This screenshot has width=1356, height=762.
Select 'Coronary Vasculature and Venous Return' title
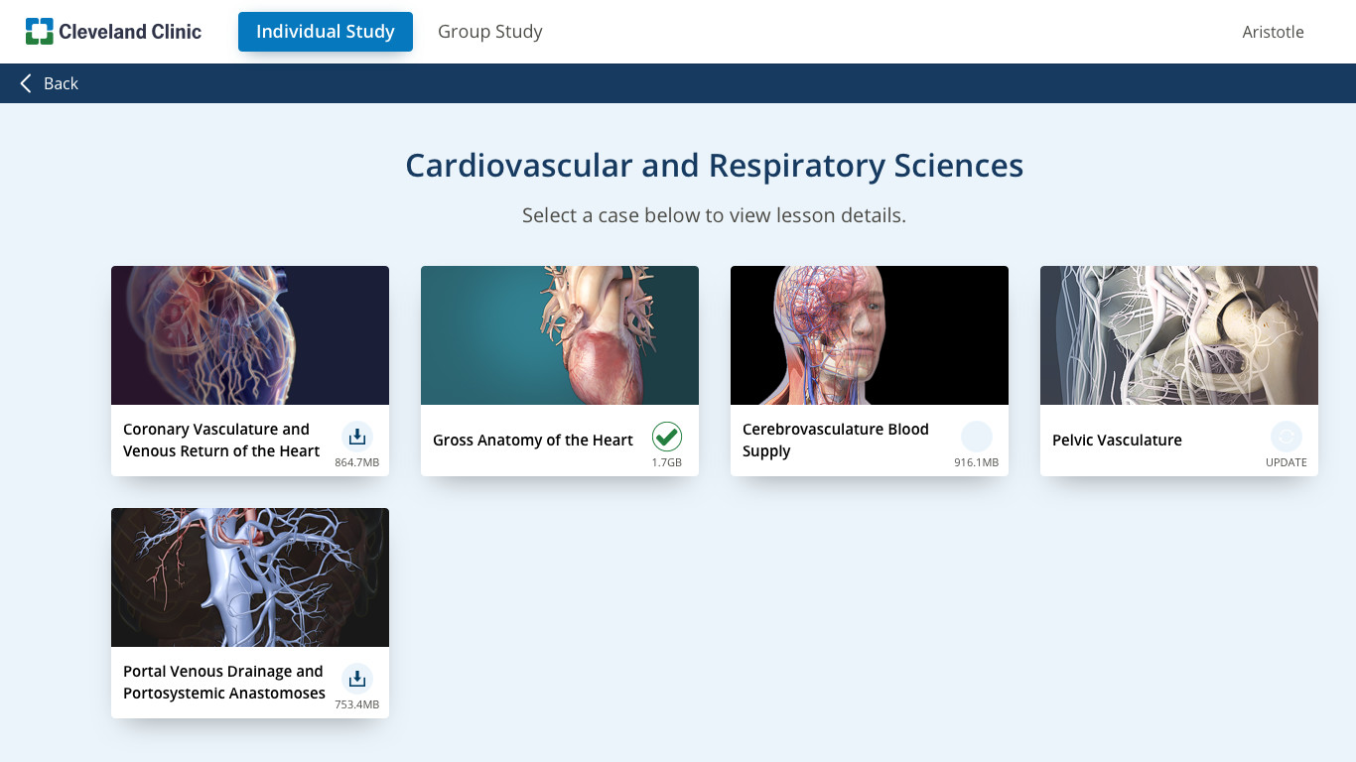[221, 441]
